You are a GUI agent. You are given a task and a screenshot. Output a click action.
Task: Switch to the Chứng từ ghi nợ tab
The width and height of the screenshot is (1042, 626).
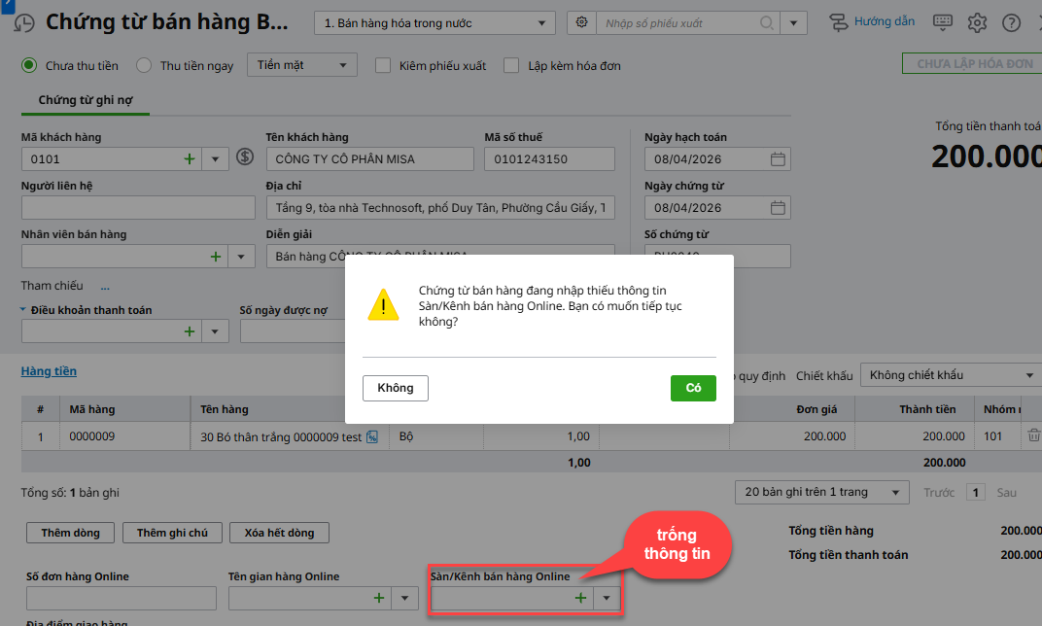coord(85,100)
